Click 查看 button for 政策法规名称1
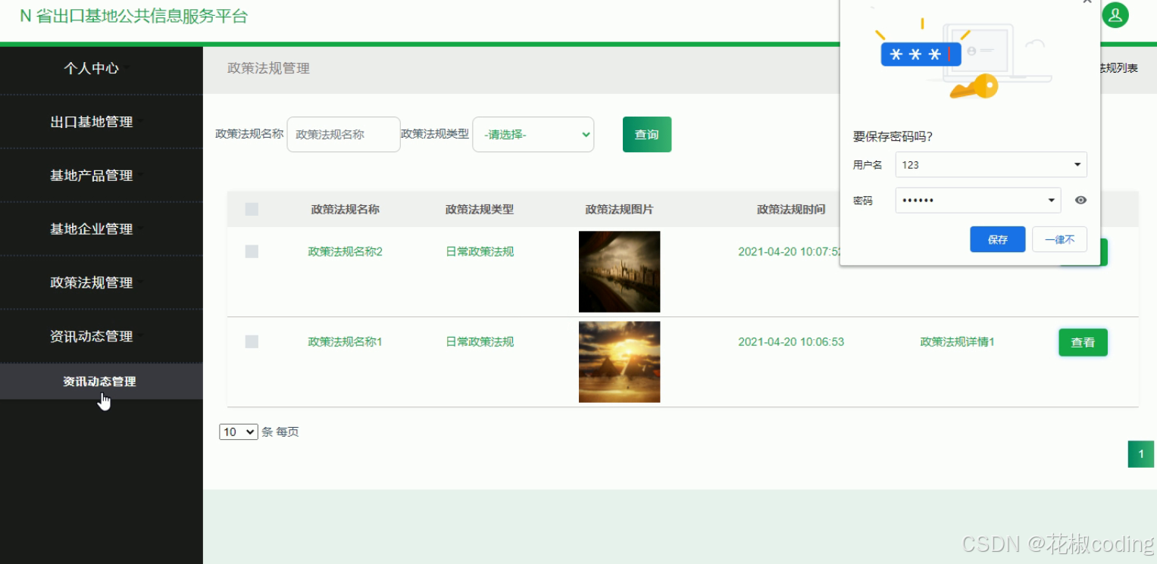1157x564 pixels. click(1083, 342)
